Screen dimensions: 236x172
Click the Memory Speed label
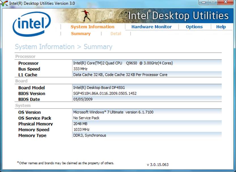coord(34,130)
